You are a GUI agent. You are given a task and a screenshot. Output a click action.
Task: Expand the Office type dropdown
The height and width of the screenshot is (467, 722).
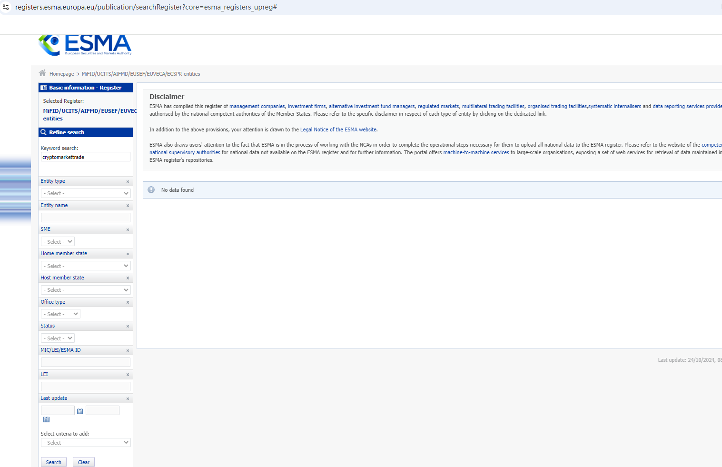tap(60, 314)
